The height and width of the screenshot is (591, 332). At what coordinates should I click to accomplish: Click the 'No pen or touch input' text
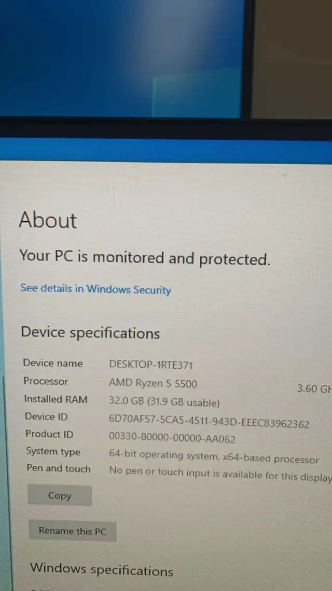(220, 475)
